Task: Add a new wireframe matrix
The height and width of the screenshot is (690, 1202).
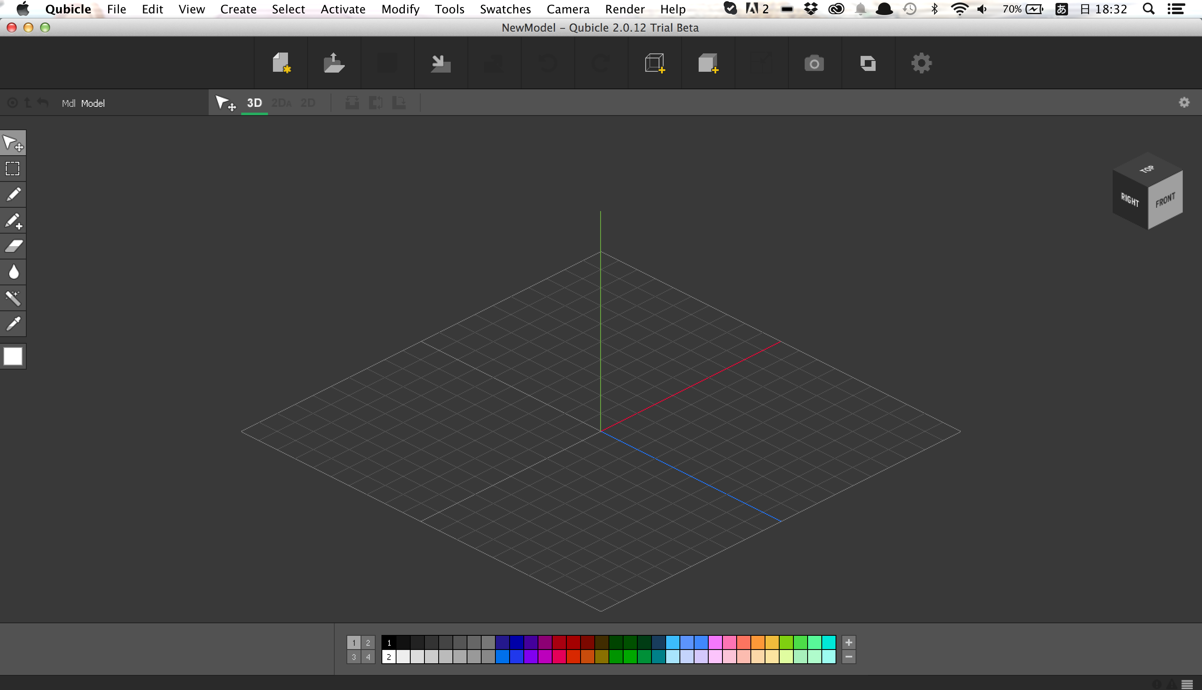Action: point(654,63)
